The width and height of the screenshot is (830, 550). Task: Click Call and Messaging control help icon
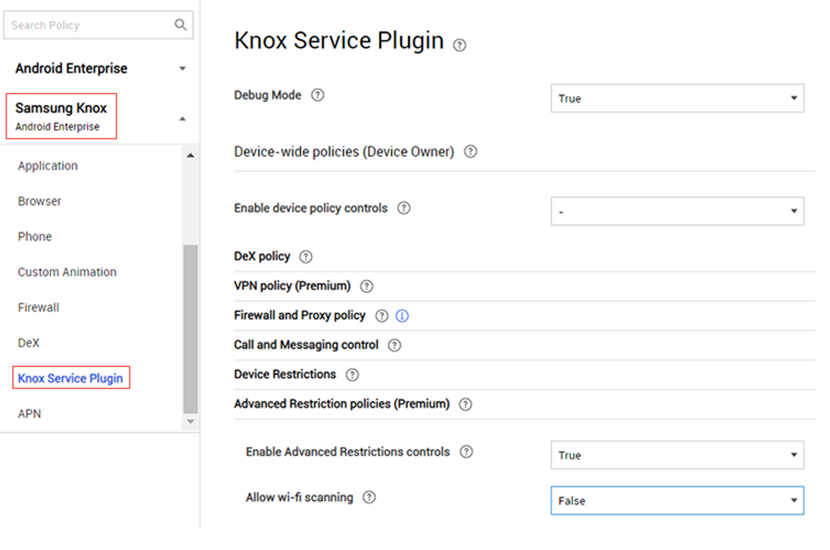[394, 345]
